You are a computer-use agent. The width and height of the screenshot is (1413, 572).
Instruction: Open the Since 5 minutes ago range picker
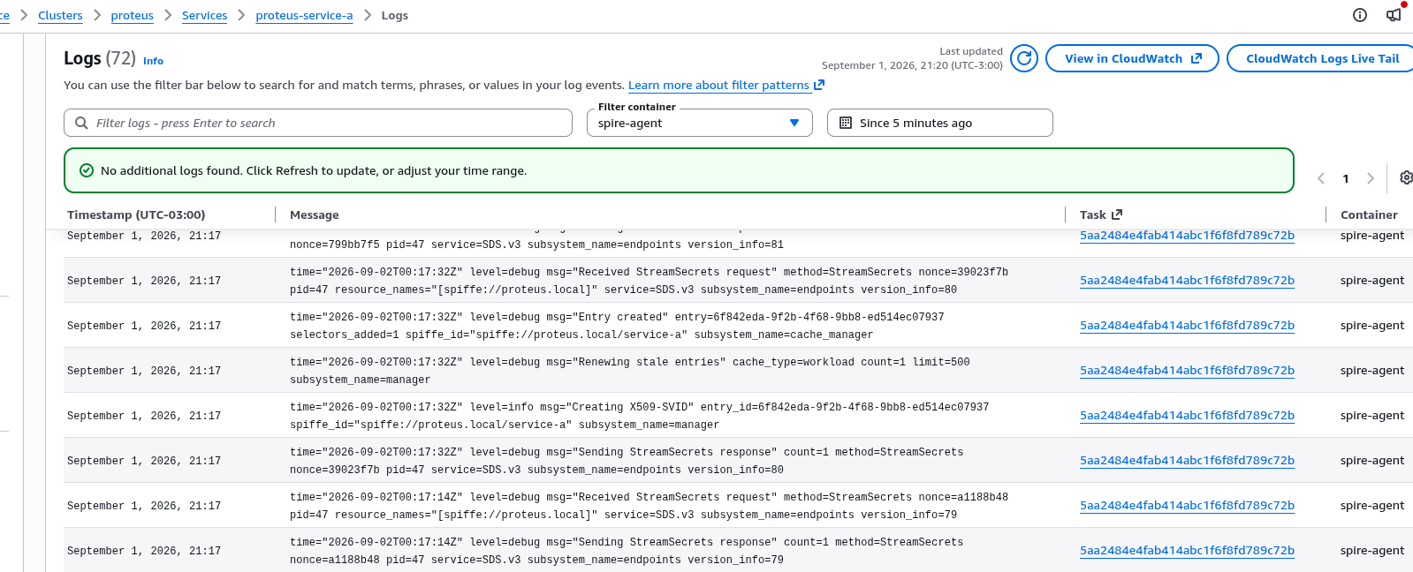click(x=939, y=123)
